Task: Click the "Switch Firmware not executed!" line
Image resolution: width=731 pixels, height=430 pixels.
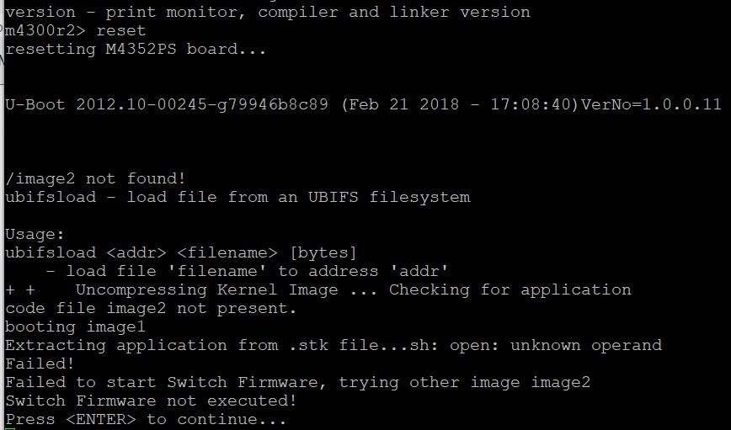Action: tap(151, 401)
